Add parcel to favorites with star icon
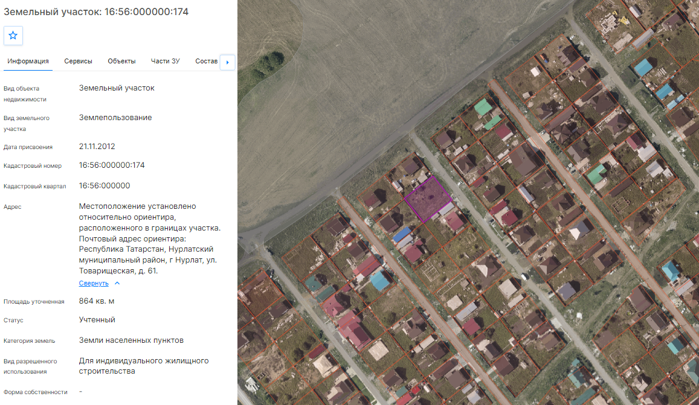The width and height of the screenshot is (699, 405). pyautogui.click(x=13, y=36)
